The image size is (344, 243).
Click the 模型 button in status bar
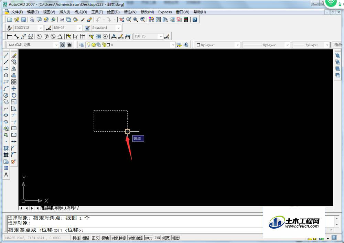(176, 238)
